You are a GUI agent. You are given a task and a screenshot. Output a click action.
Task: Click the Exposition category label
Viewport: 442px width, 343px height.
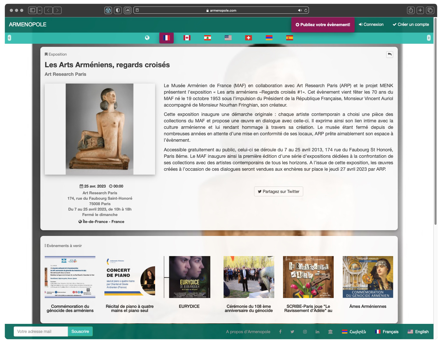coord(56,54)
